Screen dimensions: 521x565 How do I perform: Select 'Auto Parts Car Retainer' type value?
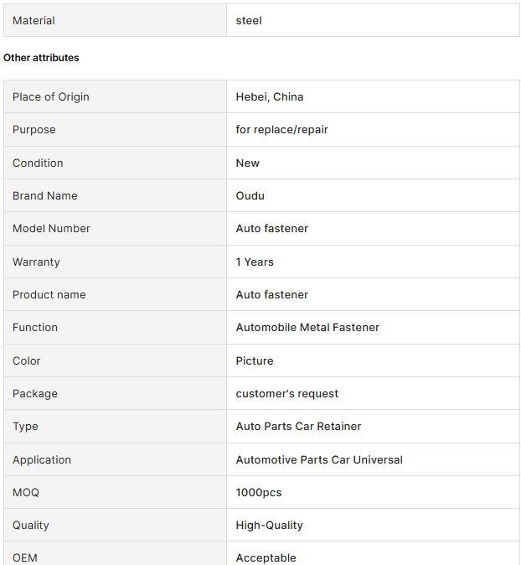(x=298, y=426)
